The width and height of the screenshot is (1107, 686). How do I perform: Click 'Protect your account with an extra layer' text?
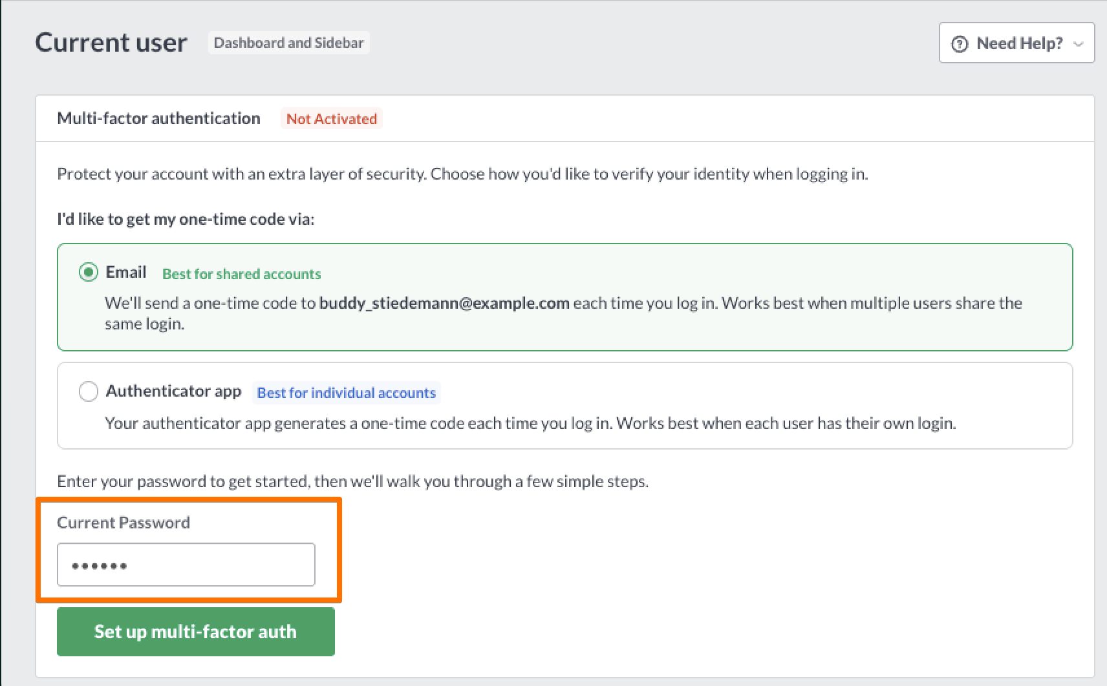[462, 174]
